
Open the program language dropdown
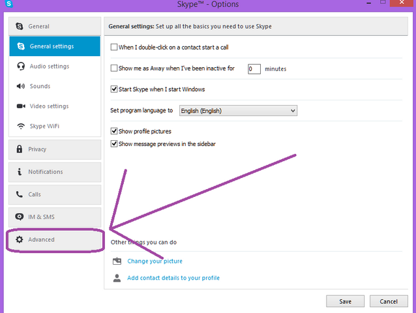tap(238, 111)
